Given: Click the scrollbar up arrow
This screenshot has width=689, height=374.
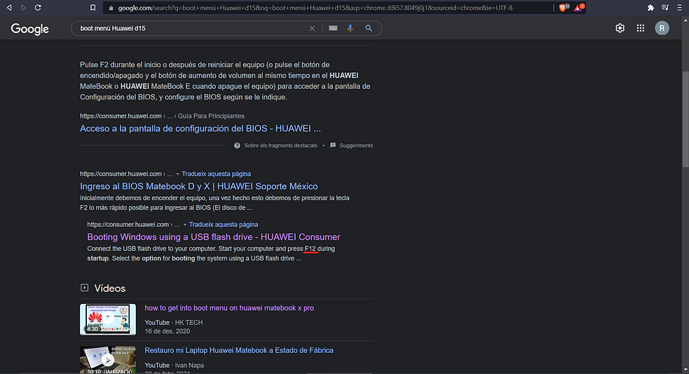Looking at the screenshot, I should tap(685, 20).
